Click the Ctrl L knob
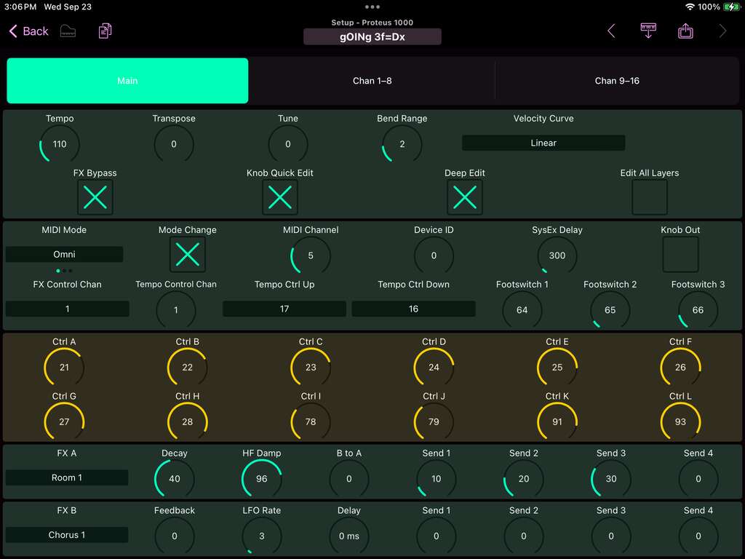The width and height of the screenshot is (745, 559). pos(680,421)
